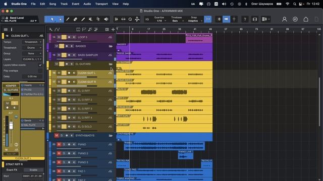Open the Audio menu
Image resolution: width=323 pixels, height=181 pixels.
87,4
